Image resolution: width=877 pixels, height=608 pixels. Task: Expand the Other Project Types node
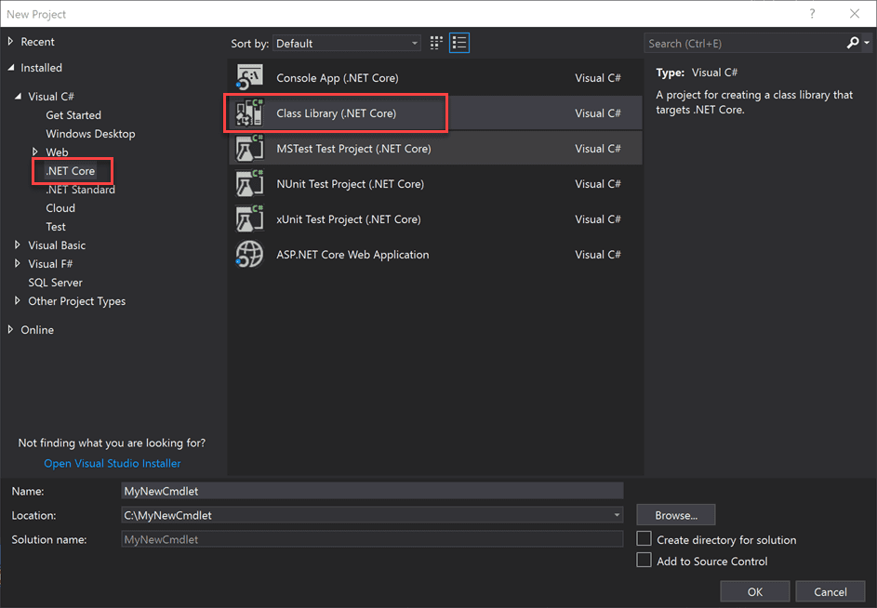click(x=18, y=301)
